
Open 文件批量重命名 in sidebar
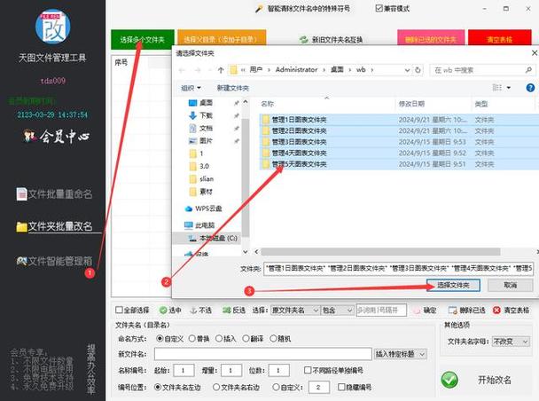54,194
